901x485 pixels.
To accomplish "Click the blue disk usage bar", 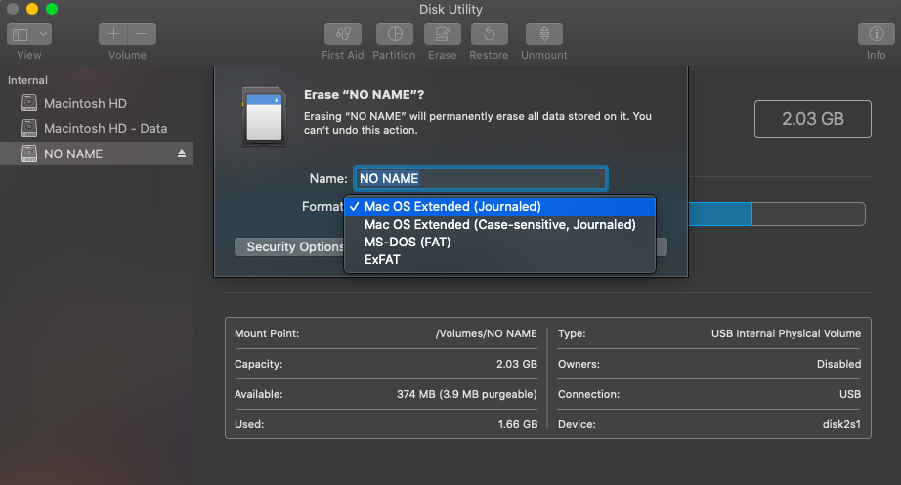I will pos(720,215).
